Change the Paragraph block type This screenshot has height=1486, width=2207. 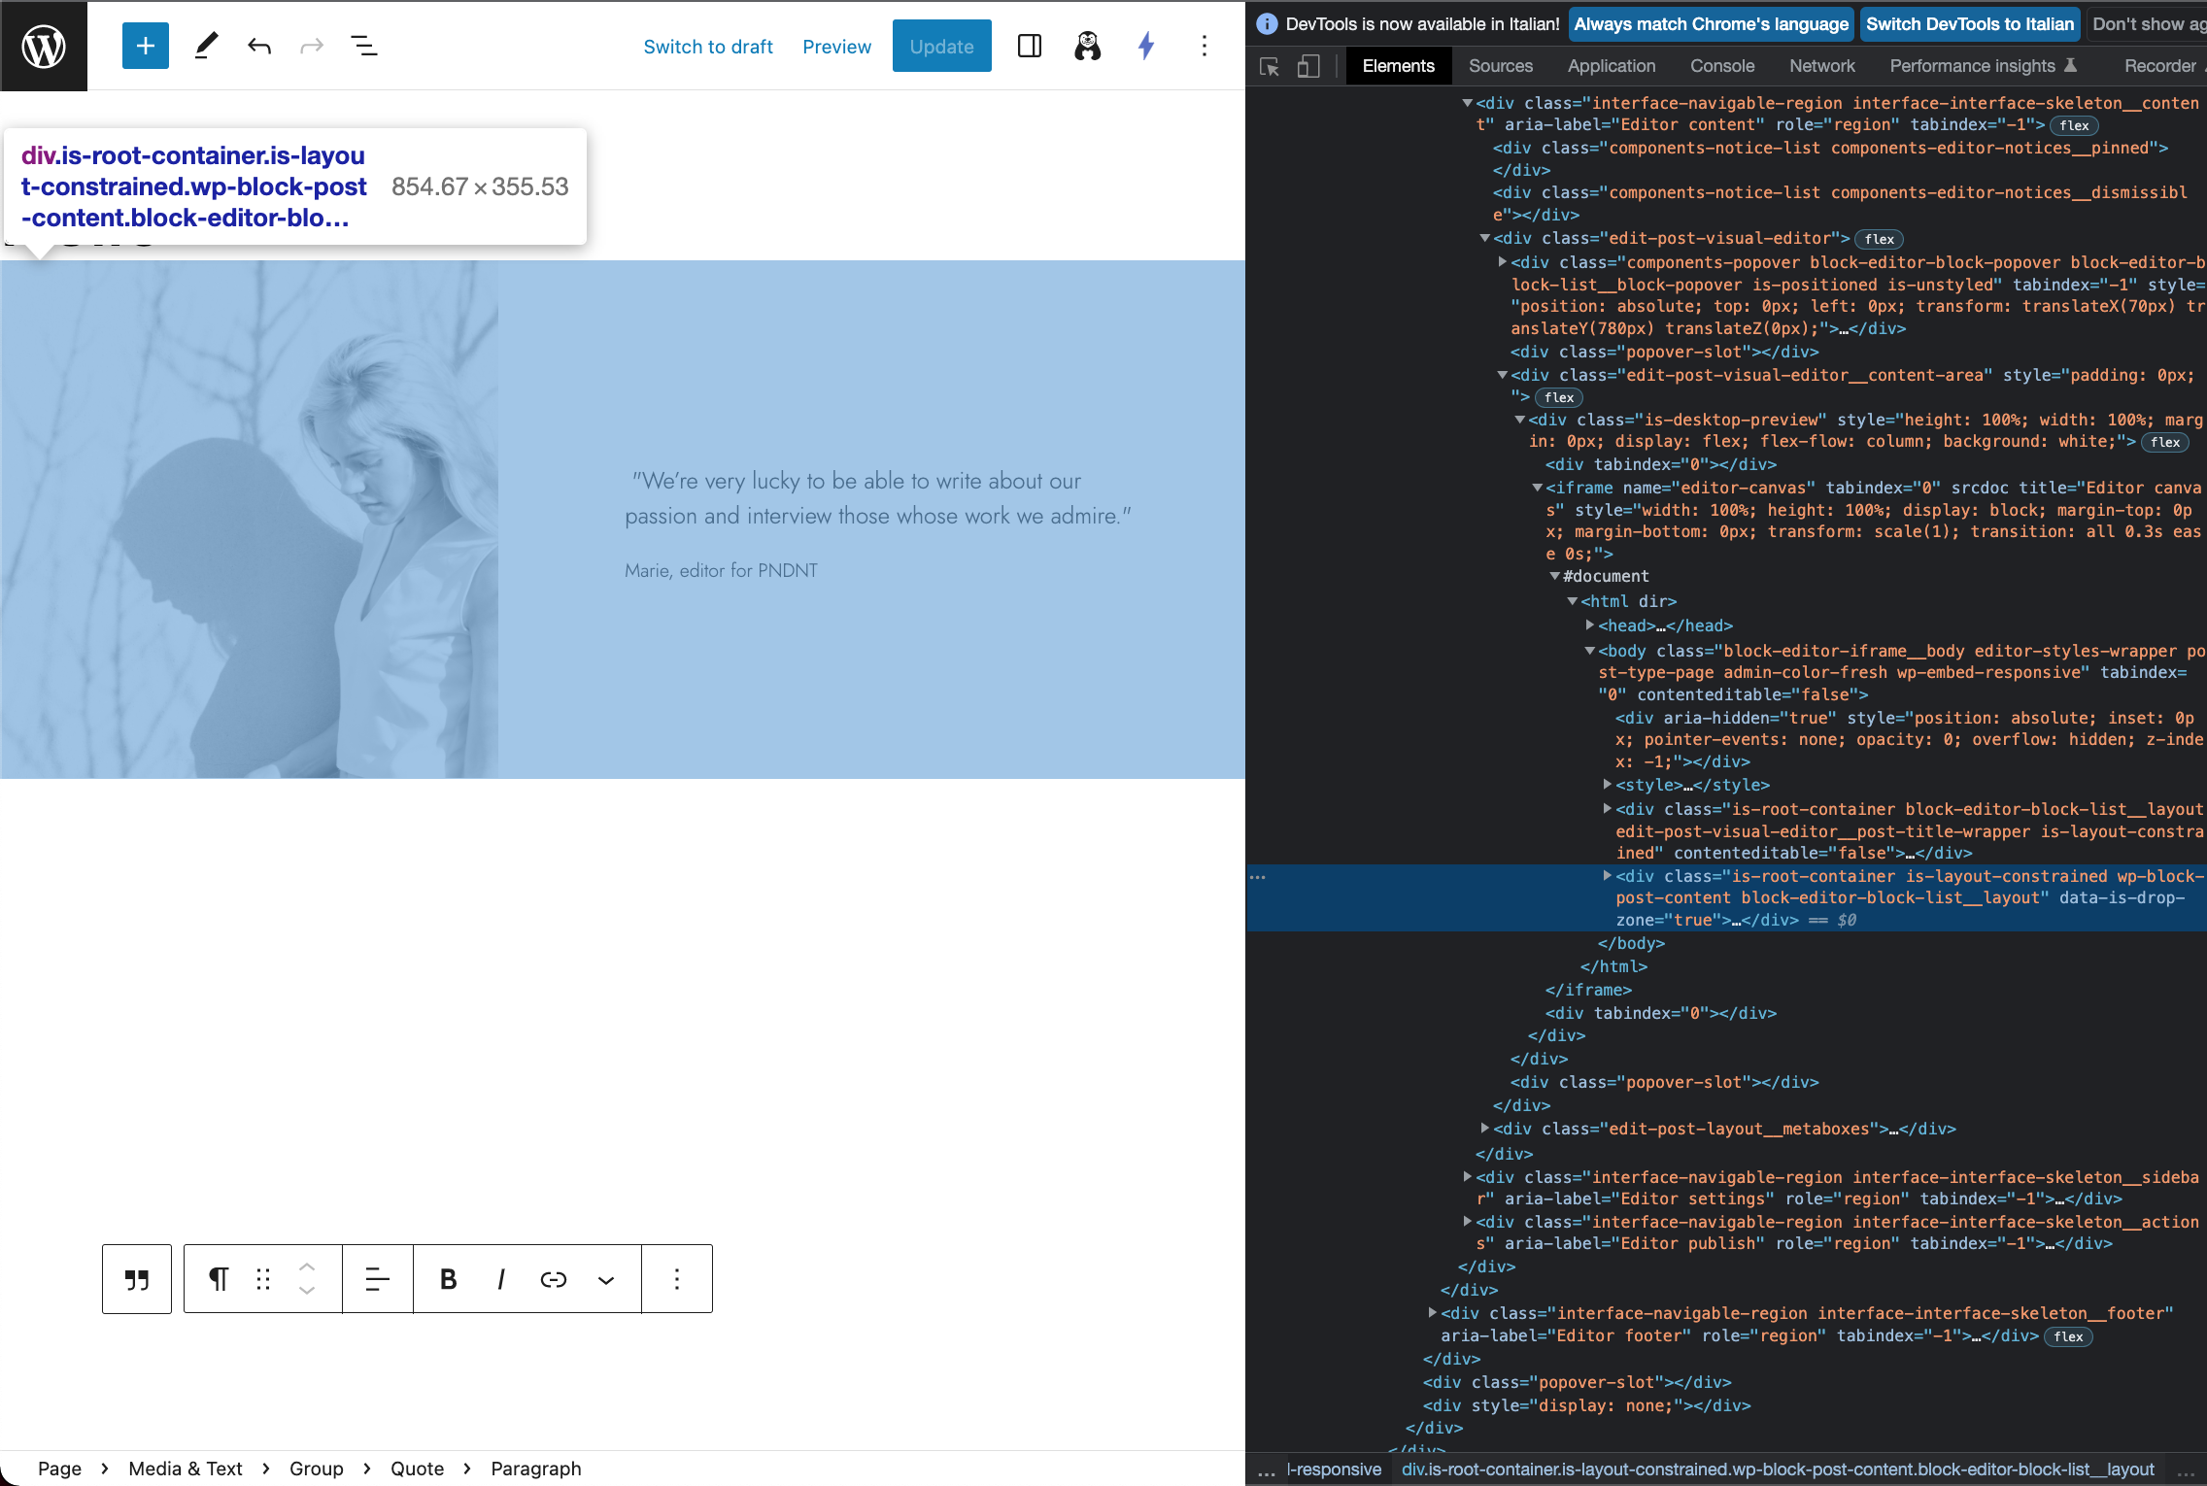coord(219,1279)
